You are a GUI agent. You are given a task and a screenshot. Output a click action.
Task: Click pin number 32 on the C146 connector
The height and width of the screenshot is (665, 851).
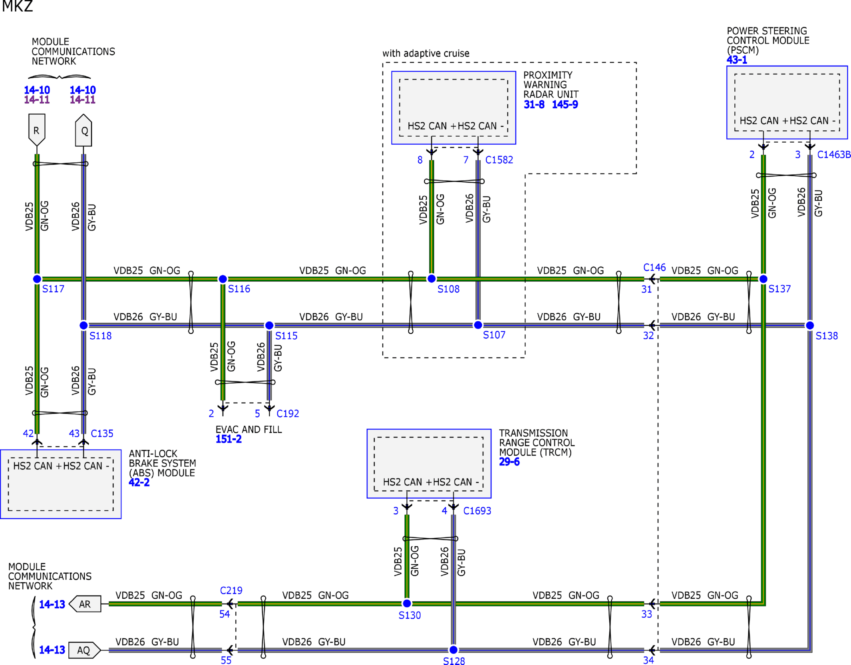tap(648, 336)
